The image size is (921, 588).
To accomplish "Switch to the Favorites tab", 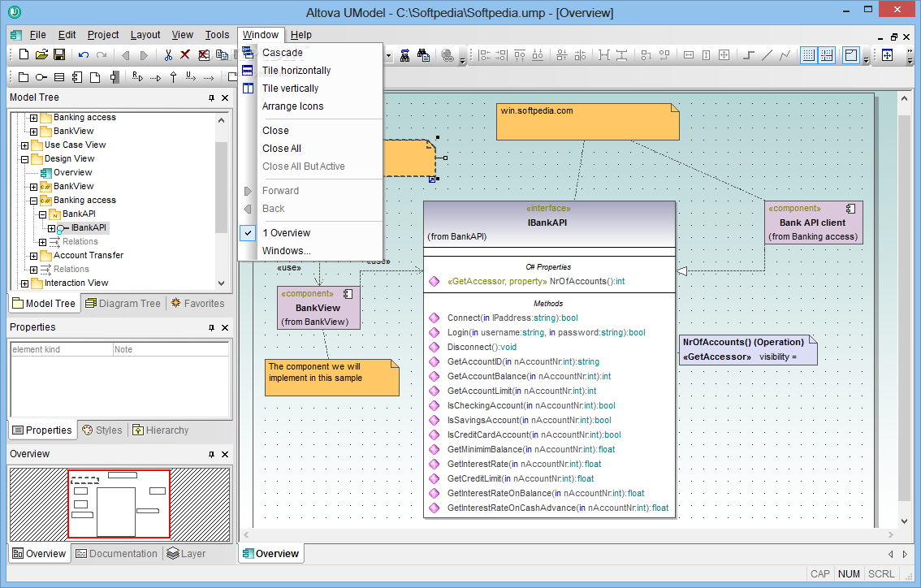I will tap(198, 304).
